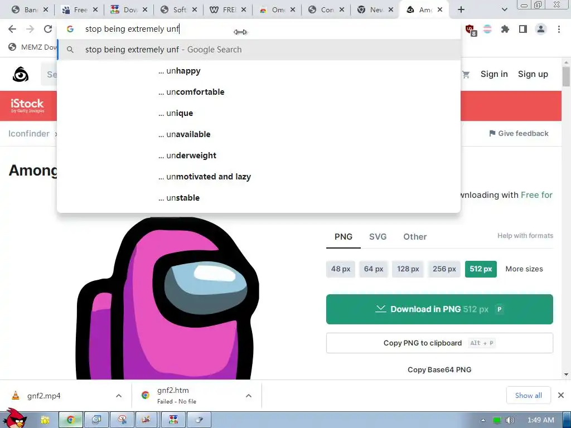
Task: Close the 'New' tab
Action: [391, 10]
